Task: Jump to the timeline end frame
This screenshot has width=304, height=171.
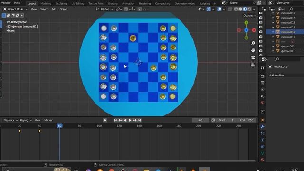Action: tap(139, 120)
